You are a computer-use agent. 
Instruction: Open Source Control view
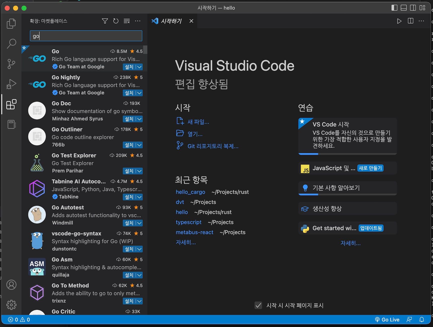pyautogui.click(x=11, y=64)
